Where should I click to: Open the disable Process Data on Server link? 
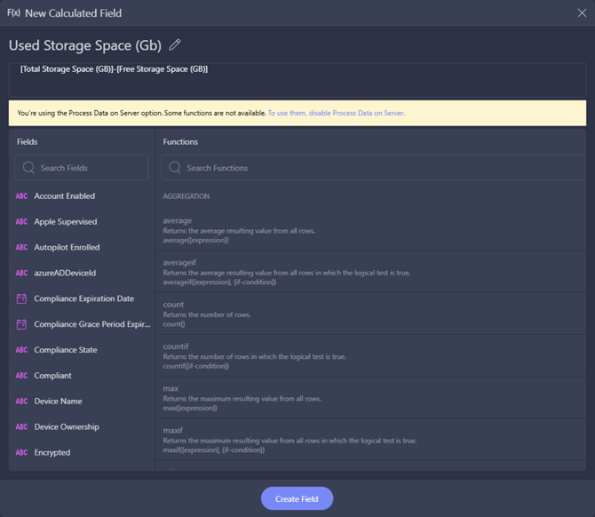coord(337,113)
